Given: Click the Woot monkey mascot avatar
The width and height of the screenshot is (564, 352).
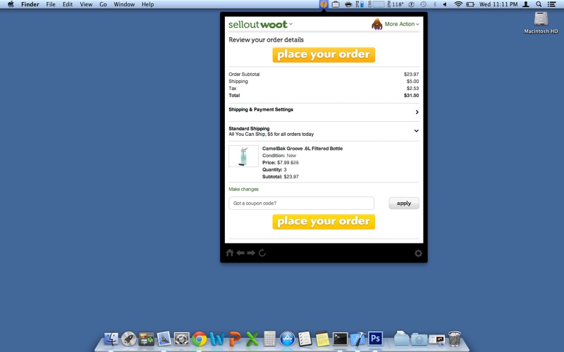Looking at the screenshot, I should (x=376, y=24).
